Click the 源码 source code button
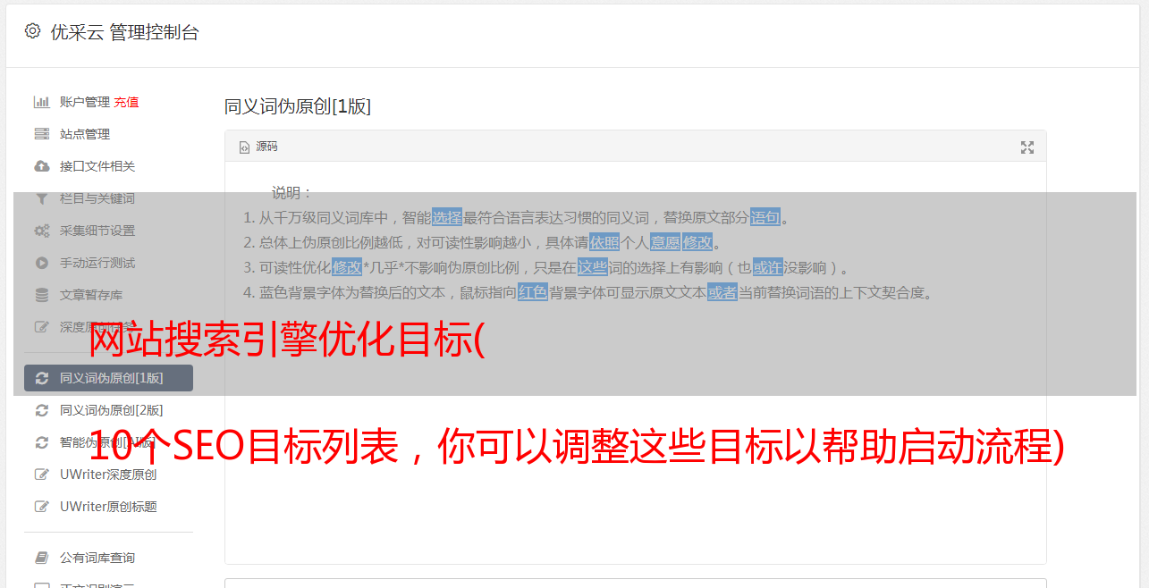This screenshot has height=588, width=1149. click(x=258, y=147)
